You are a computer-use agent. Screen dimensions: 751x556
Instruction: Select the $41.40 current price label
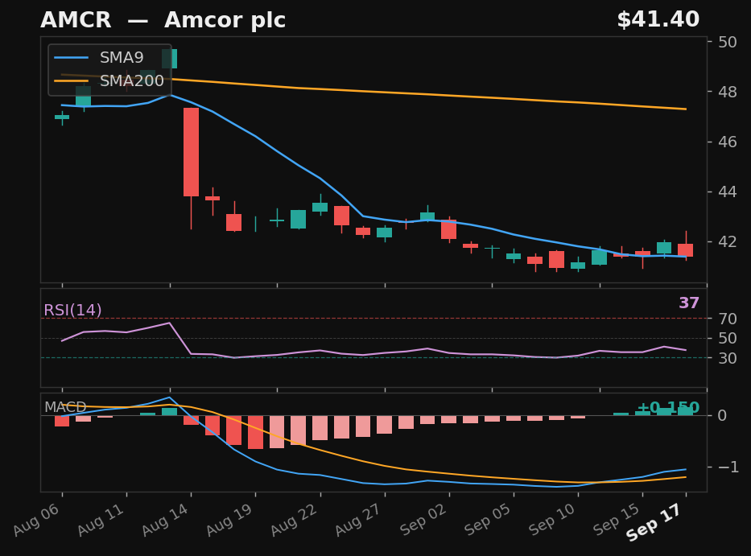(x=658, y=19)
